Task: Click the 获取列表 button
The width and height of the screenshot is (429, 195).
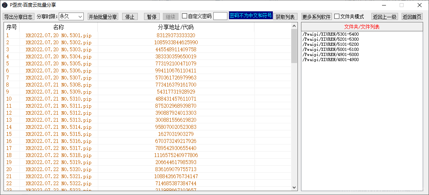Action: [285, 17]
